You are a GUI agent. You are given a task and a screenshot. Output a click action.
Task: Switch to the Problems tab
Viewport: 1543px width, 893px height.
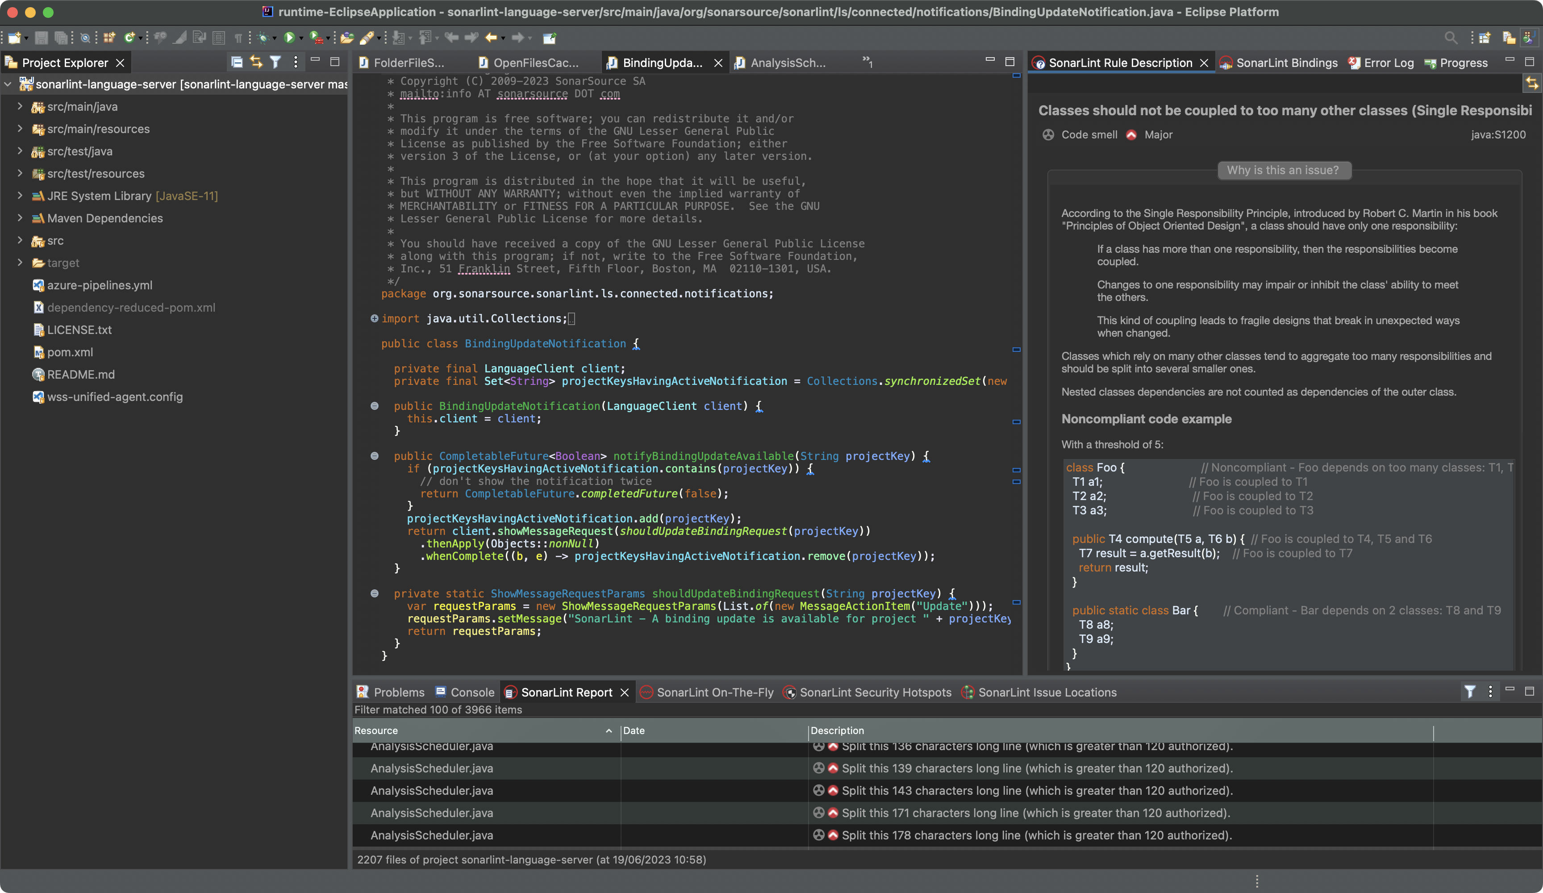pos(391,692)
